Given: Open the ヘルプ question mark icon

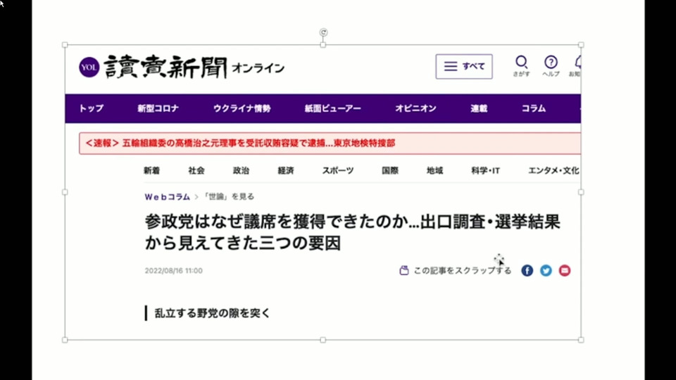Looking at the screenshot, I should click(x=551, y=66).
